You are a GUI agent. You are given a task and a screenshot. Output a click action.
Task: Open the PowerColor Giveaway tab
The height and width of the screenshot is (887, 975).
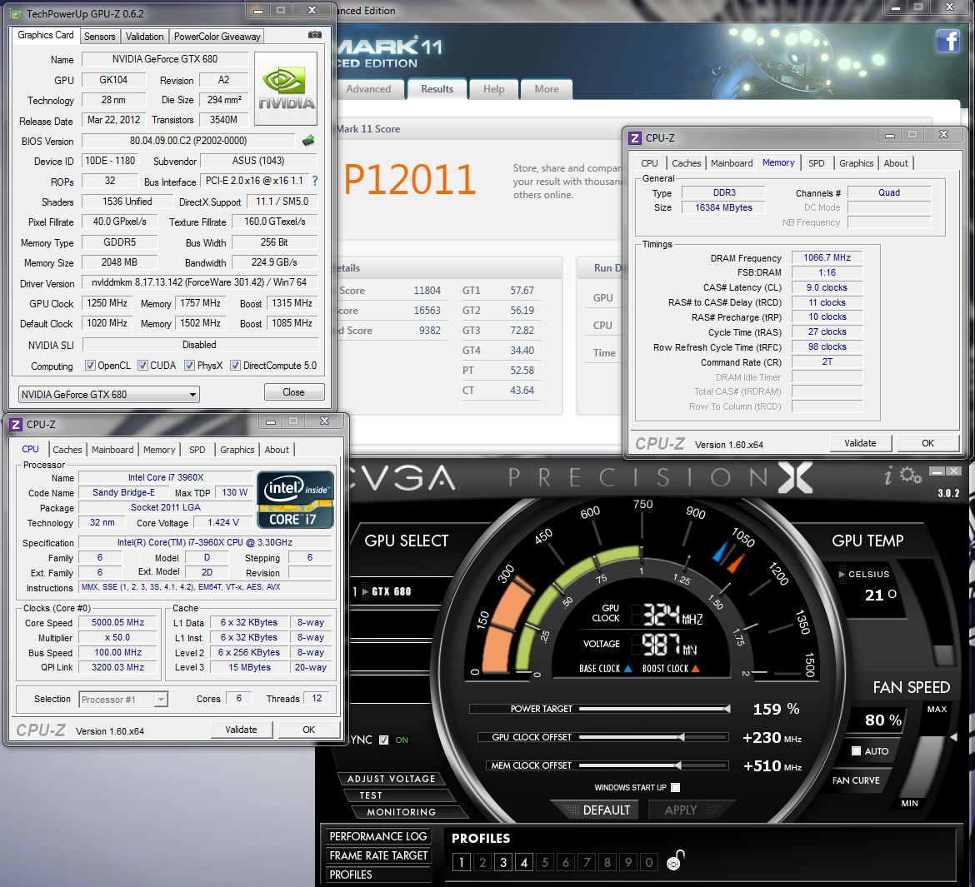[217, 36]
